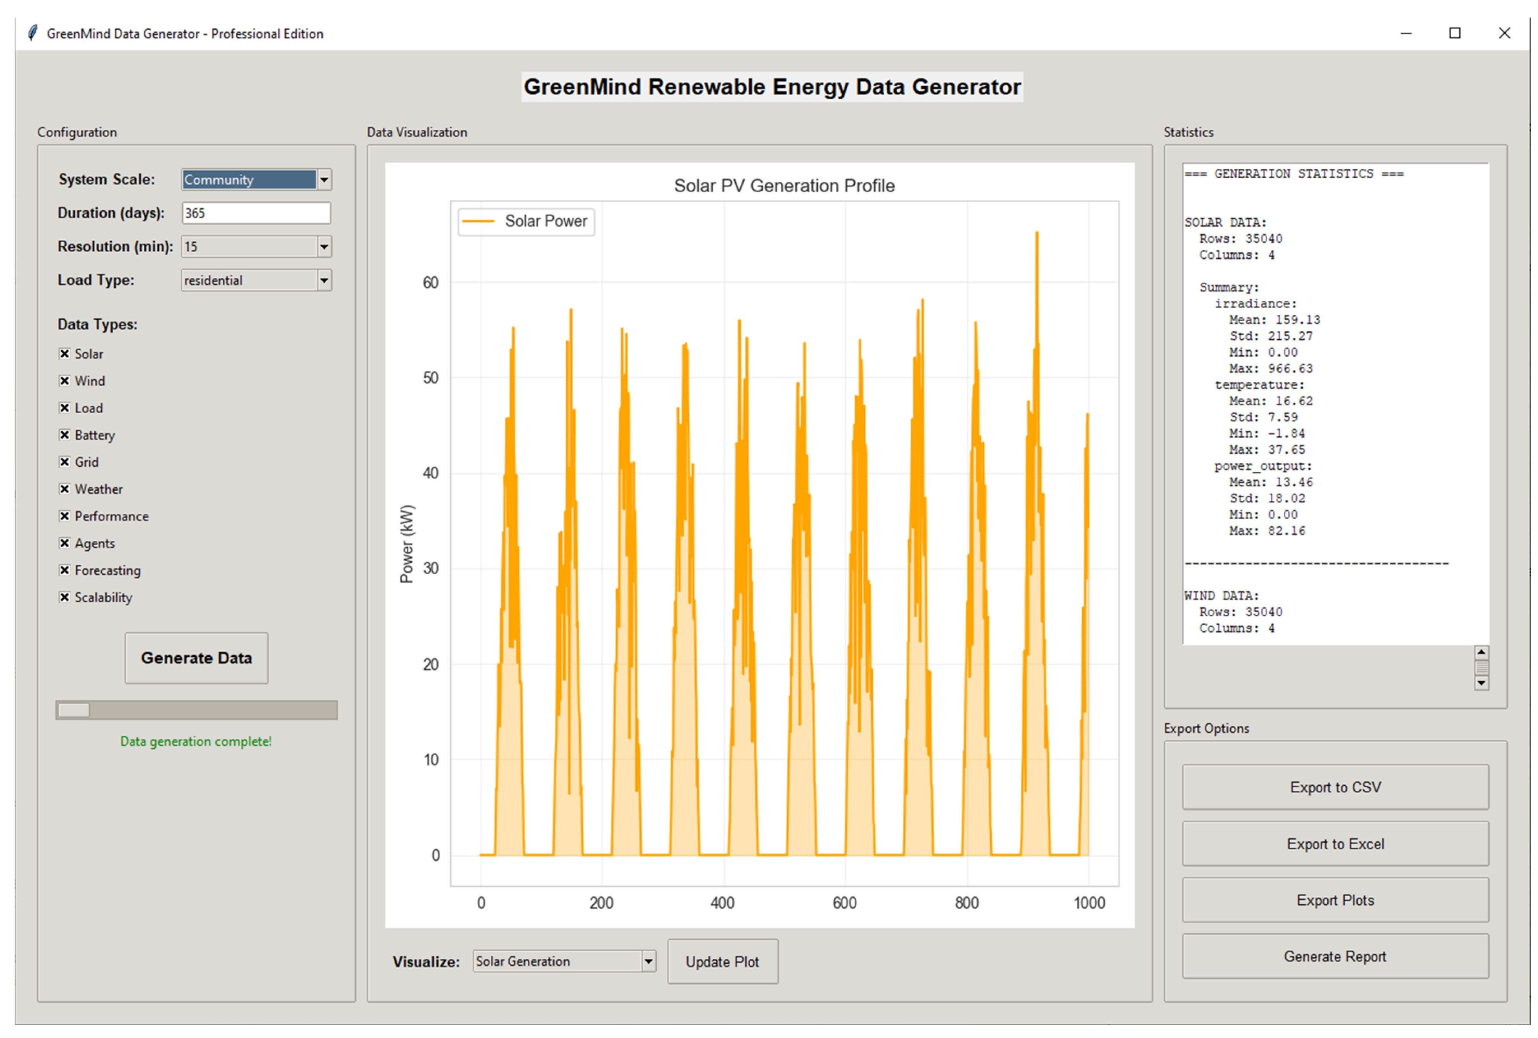The width and height of the screenshot is (1538, 1038).
Task: Open the System Scale dropdown
Action: (x=324, y=179)
